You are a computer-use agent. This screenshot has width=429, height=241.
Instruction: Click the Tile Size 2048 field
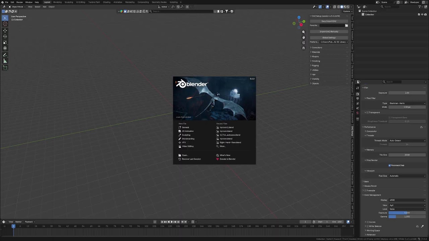pyautogui.click(x=407, y=155)
